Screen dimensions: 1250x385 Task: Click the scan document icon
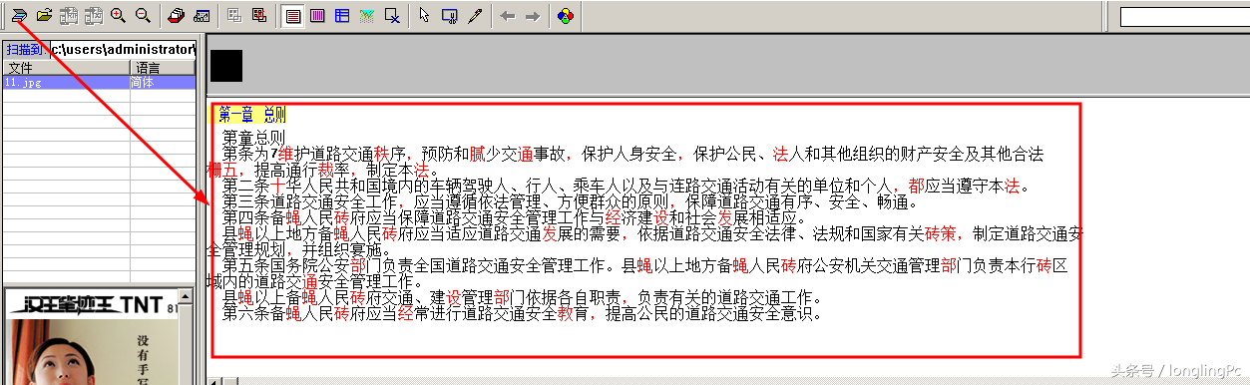(x=19, y=16)
